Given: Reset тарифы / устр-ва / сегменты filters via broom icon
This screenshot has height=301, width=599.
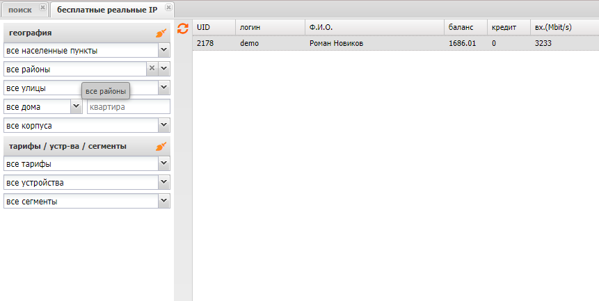Looking at the screenshot, I should [x=161, y=147].
